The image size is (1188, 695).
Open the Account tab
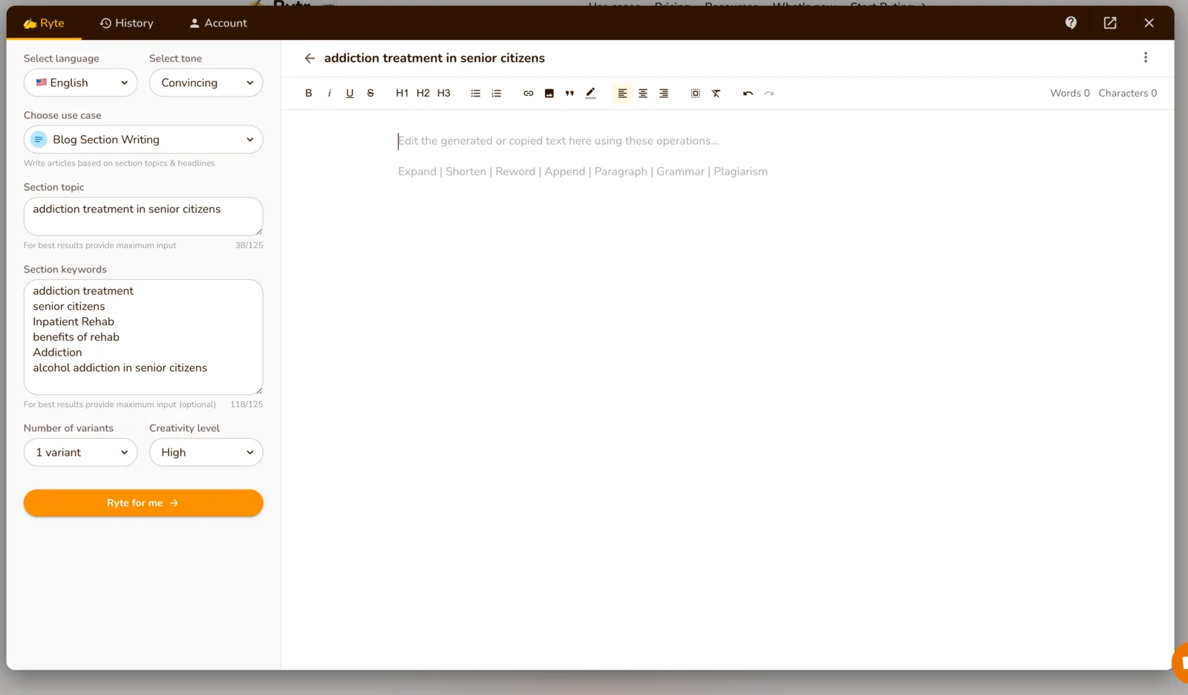pos(218,23)
